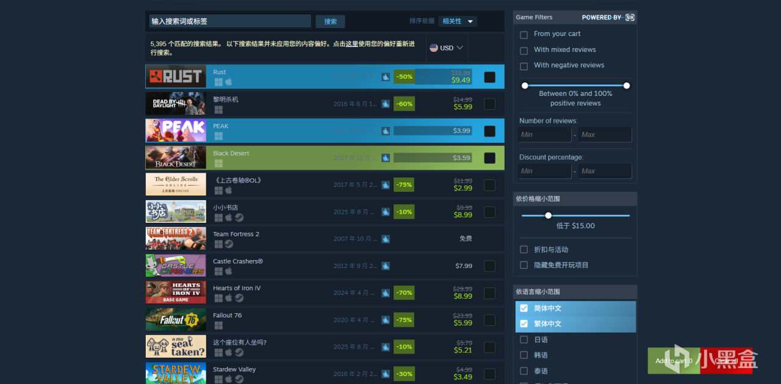
Task: Collapse the 依语言缩小范围 filter section
Action: pos(576,292)
